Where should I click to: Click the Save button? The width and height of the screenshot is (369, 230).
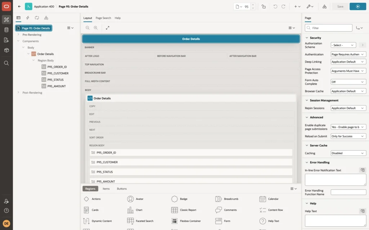(x=340, y=6)
